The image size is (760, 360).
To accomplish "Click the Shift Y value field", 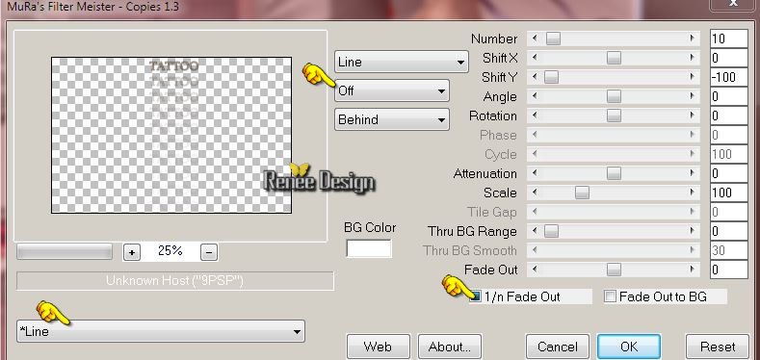I will coord(729,77).
